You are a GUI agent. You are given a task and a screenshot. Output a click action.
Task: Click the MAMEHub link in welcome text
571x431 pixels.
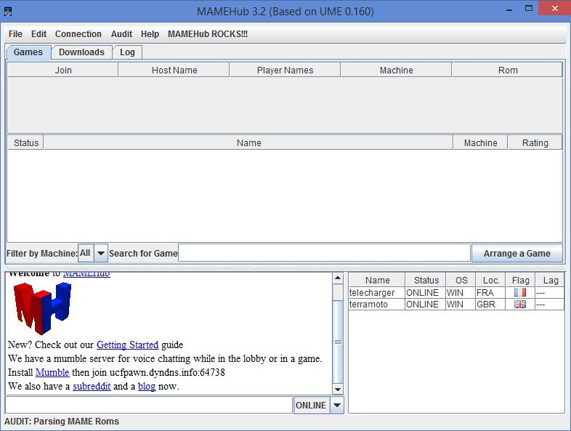tap(86, 274)
